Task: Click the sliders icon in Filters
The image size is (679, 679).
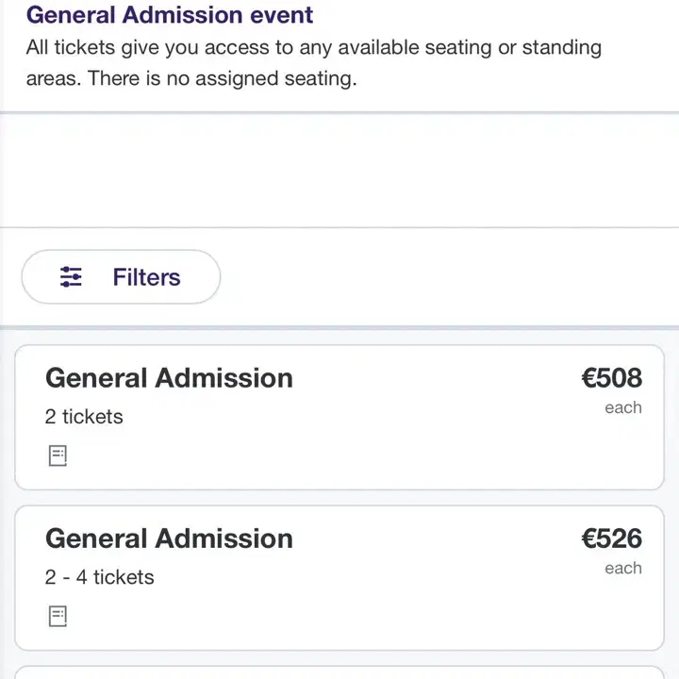Action: point(71,276)
